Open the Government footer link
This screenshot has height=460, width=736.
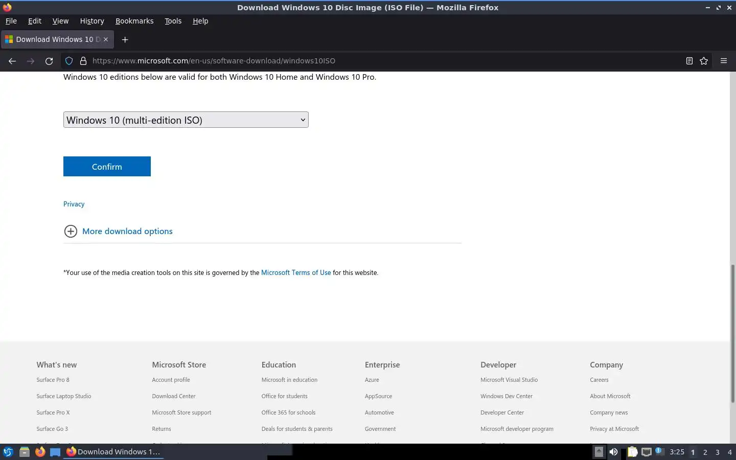tap(380, 429)
